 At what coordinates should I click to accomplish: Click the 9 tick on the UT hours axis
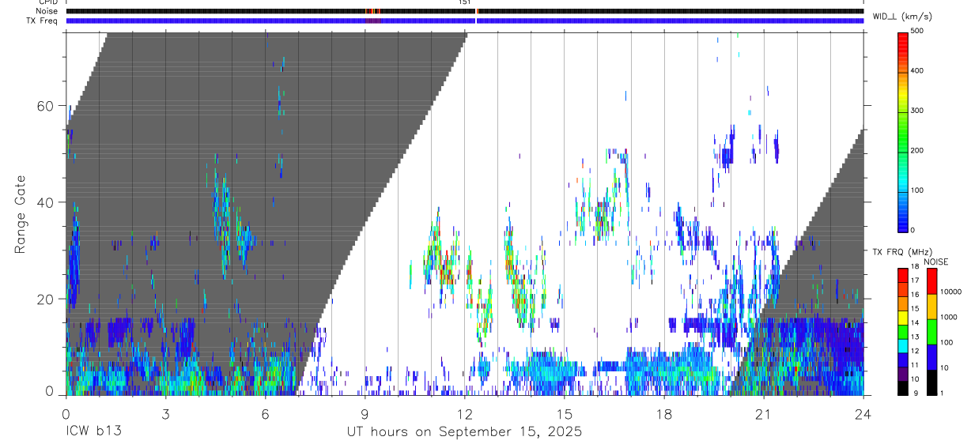365,413
